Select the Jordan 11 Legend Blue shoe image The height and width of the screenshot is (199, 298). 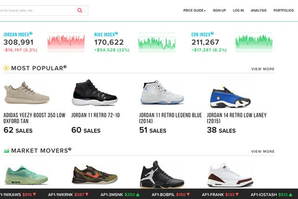(162, 92)
